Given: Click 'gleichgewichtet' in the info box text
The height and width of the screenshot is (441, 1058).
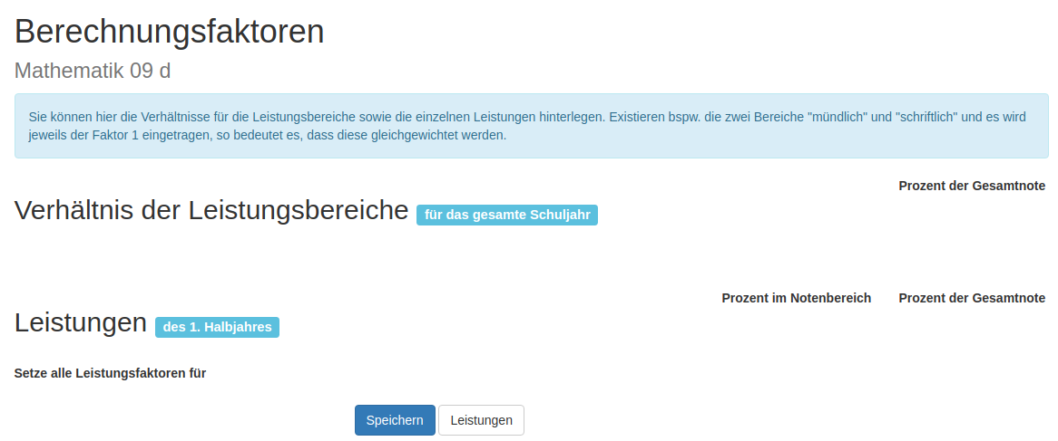Looking at the screenshot, I should point(425,136).
